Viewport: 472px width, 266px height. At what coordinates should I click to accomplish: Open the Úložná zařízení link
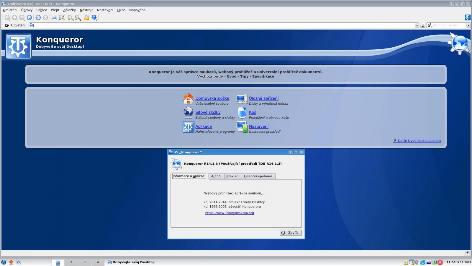[264, 98]
